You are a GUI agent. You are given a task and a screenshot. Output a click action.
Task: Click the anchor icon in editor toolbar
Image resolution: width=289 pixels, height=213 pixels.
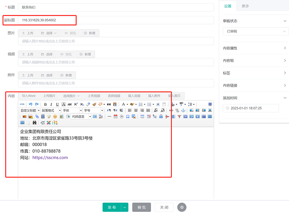(x=183, y=111)
